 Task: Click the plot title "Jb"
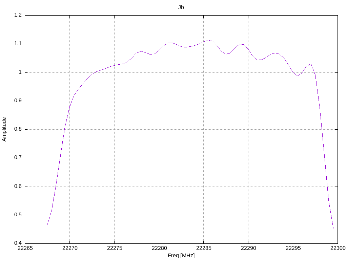[181, 7]
